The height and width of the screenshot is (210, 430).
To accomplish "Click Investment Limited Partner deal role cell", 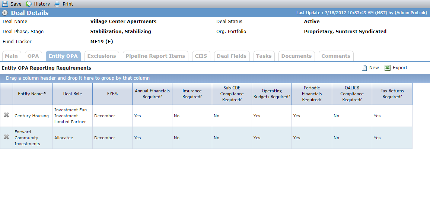I will (x=73, y=116).
